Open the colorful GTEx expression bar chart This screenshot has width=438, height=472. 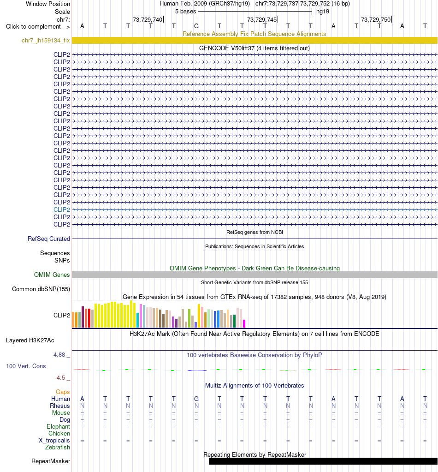pos(159,314)
